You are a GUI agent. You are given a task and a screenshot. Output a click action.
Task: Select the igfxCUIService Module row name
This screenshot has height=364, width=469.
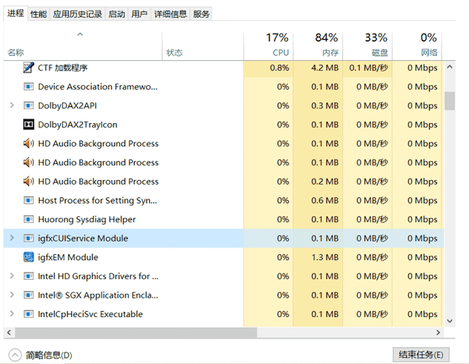(83, 238)
